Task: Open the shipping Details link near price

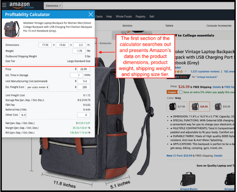Action: (217, 87)
